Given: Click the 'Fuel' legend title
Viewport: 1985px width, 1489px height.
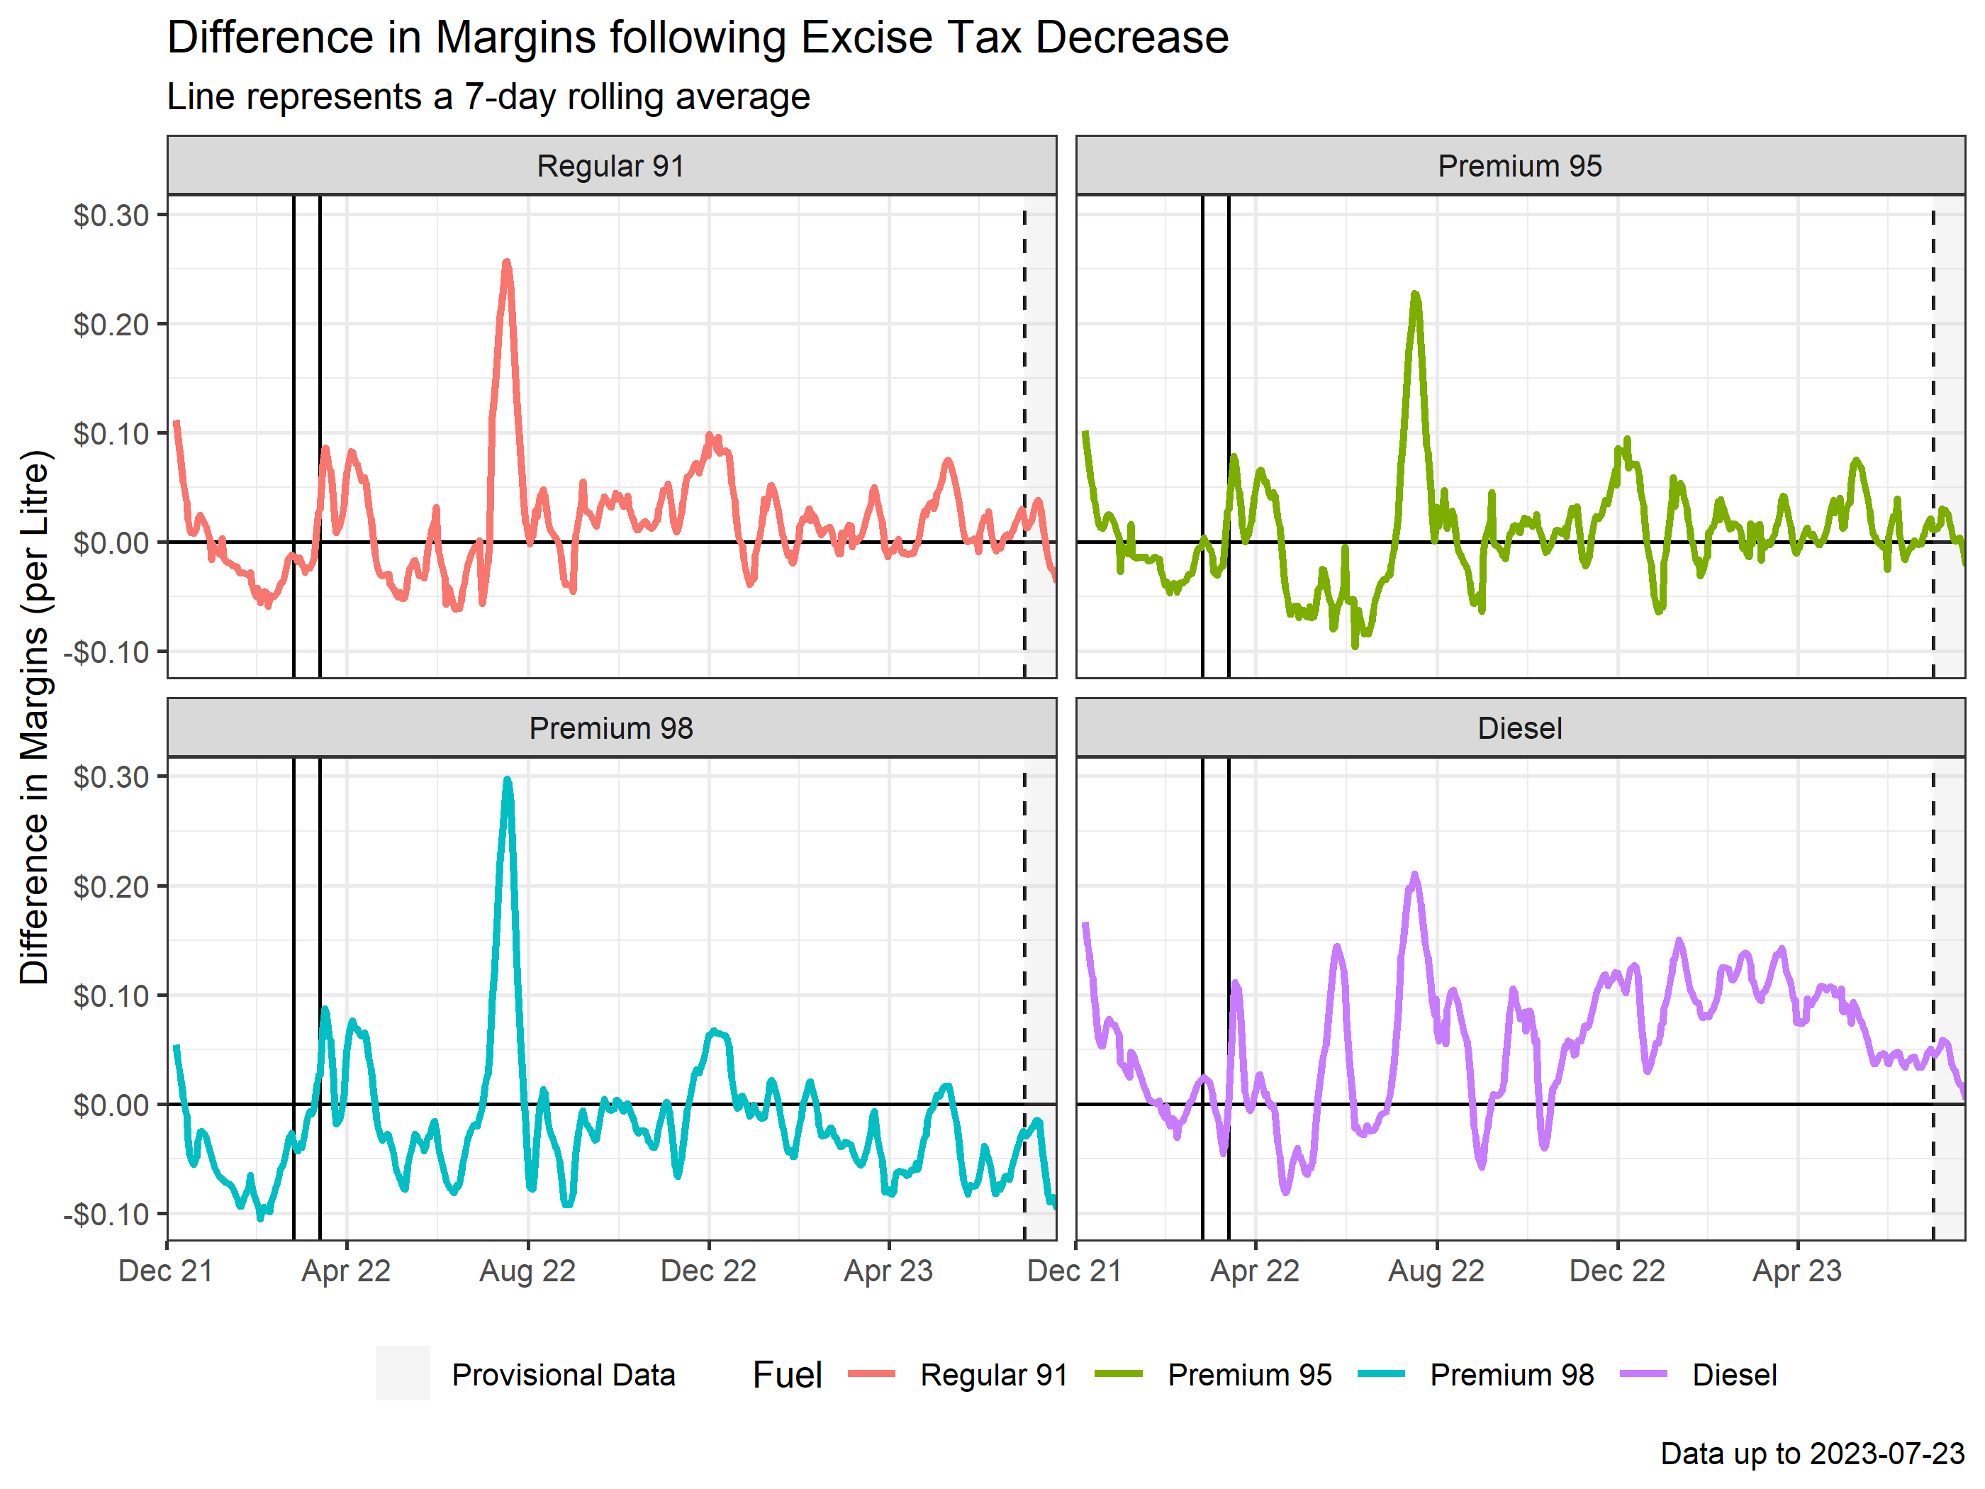Looking at the screenshot, I should click(787, 1375).
